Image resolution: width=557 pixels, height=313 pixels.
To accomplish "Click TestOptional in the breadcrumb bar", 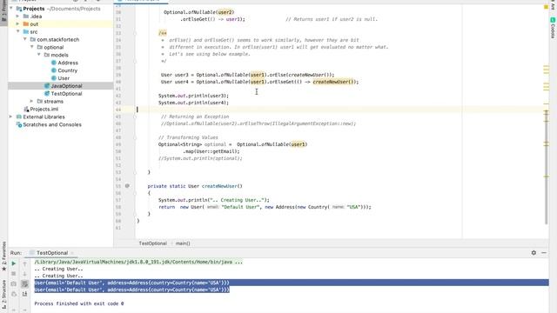I will [x=153, y=243].
